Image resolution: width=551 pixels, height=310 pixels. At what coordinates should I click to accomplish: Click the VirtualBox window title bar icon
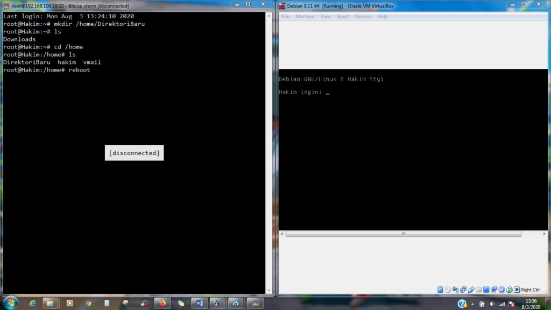[282, 6]
